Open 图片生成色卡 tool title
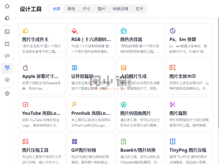This screenshot has width=219, height=164. [x=35, y=39]
